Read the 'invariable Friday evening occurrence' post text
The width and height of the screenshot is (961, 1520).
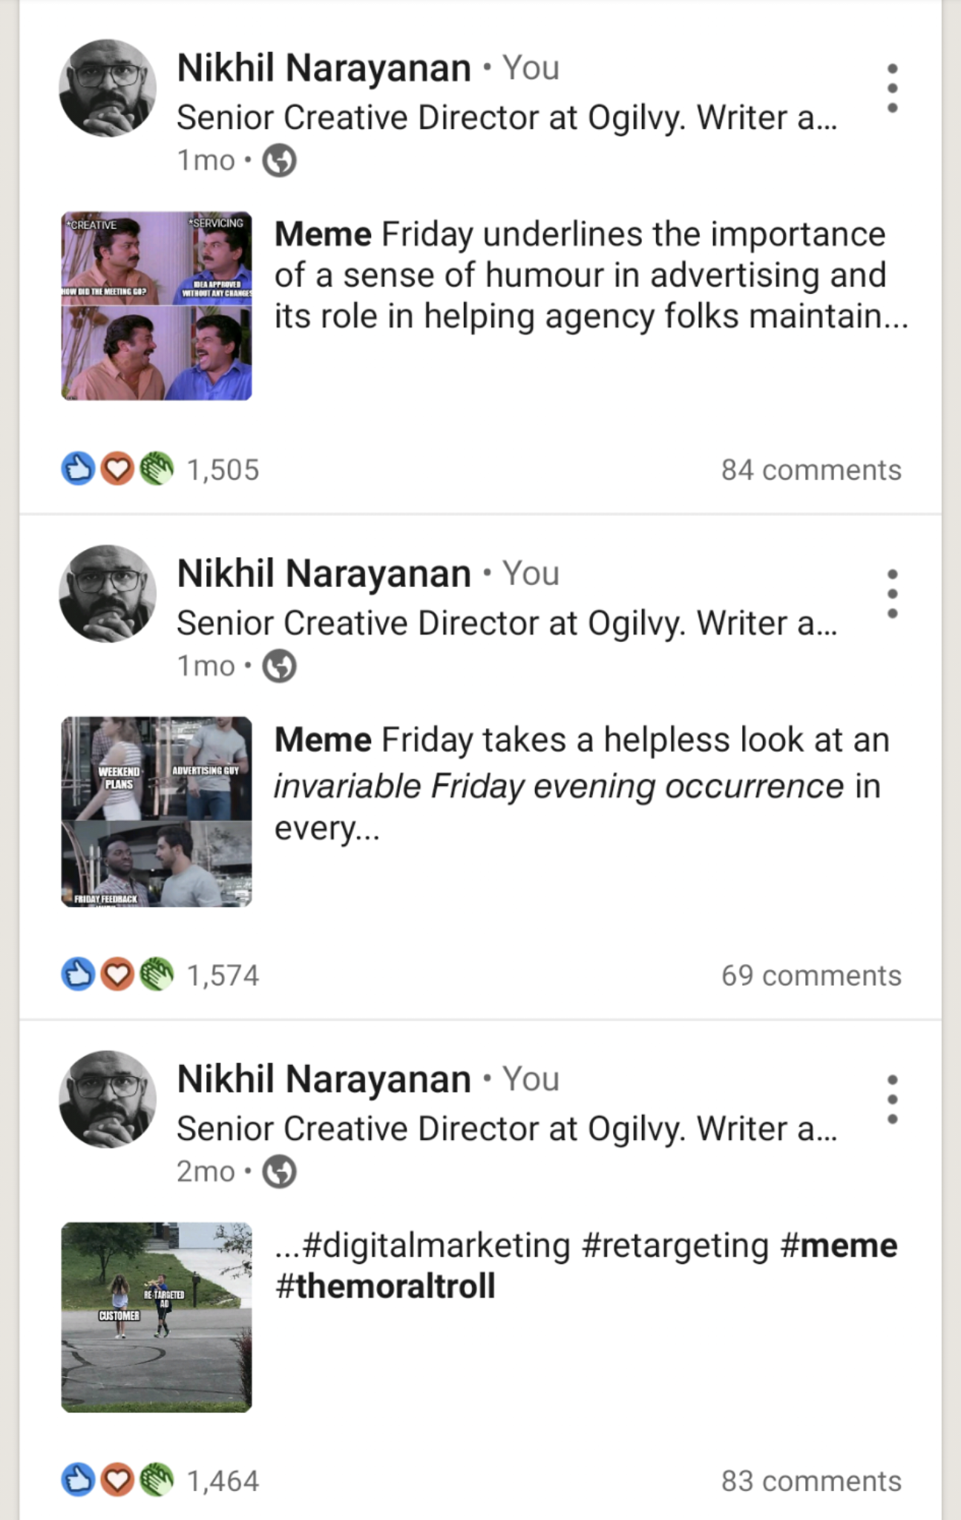tap(580, 784)
